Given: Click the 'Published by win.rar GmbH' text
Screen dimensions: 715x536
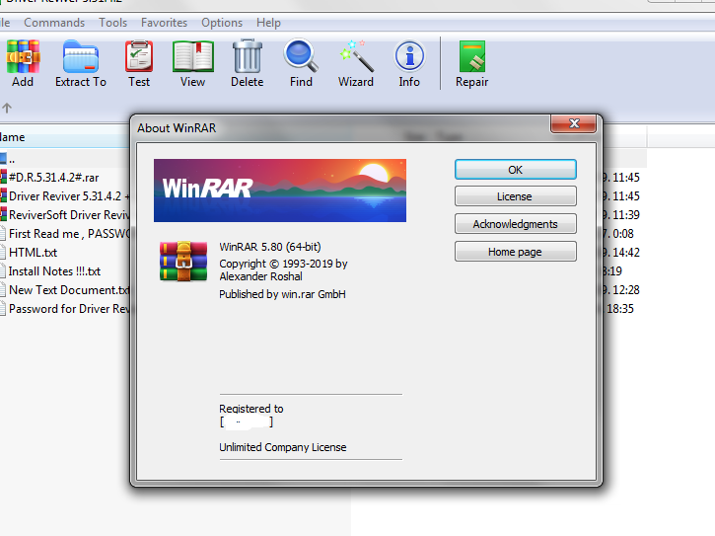Looking at the screenshot, I should coord(282,294).
